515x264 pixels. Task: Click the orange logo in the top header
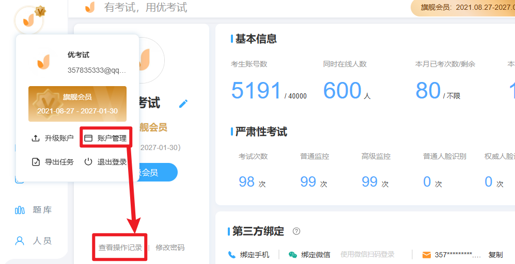(x=90, y=7)
